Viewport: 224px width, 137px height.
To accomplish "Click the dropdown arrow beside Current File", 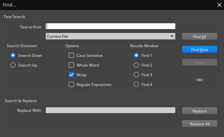I will tap(172, 36).
